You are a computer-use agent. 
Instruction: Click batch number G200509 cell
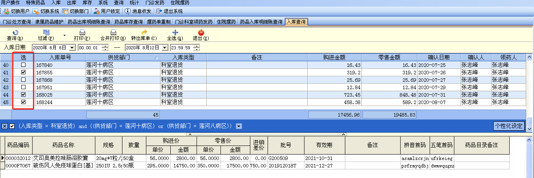286,158
